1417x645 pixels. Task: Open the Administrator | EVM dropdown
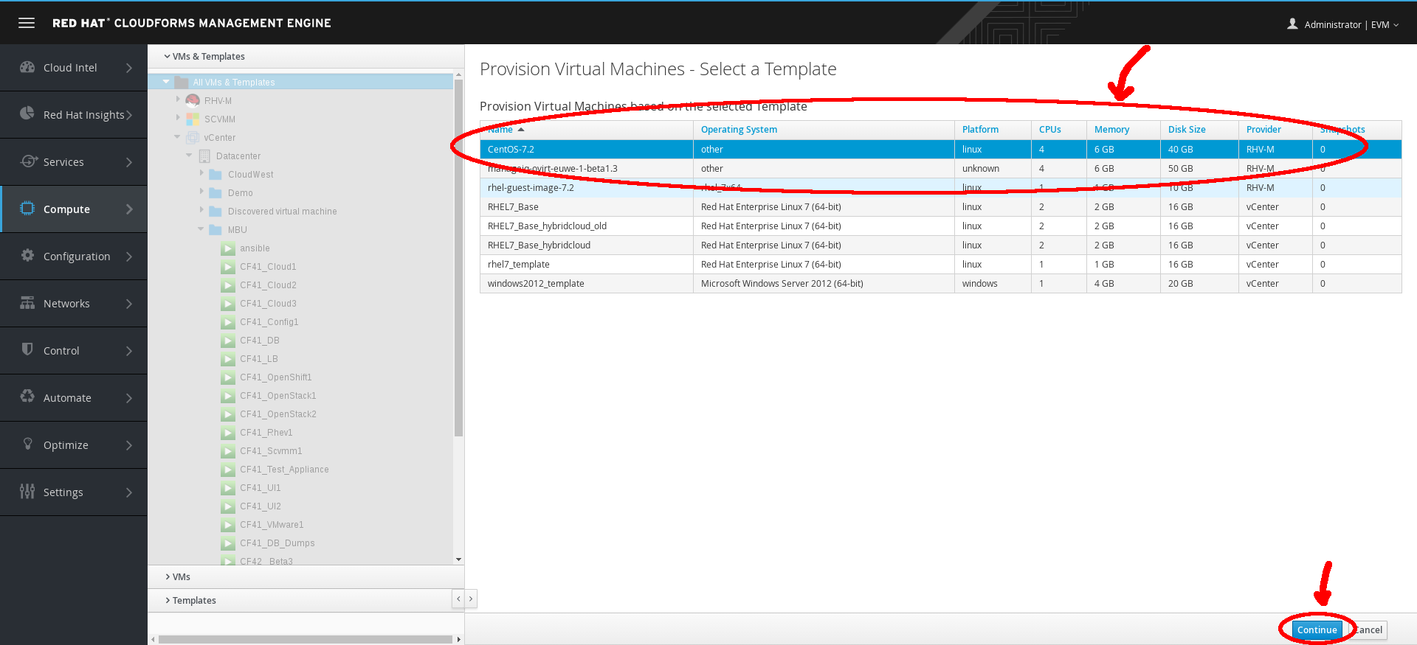(x=1343, y=24)
